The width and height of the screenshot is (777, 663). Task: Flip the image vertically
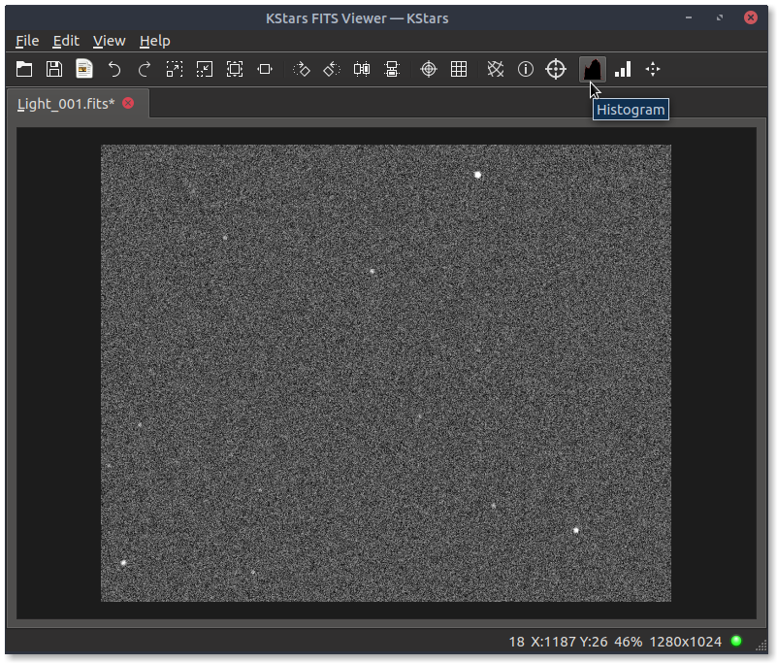[392, 69]
